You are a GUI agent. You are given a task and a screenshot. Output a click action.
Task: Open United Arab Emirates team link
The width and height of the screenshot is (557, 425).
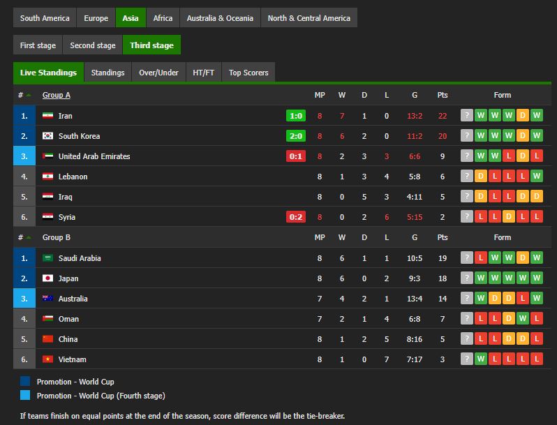(94, 156)
